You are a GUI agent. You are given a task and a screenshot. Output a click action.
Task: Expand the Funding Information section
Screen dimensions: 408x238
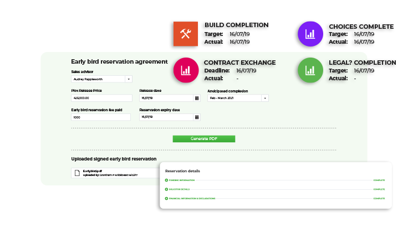tap(166, 180)
